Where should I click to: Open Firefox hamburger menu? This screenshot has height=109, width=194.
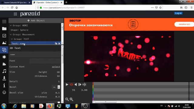point(191,8)
